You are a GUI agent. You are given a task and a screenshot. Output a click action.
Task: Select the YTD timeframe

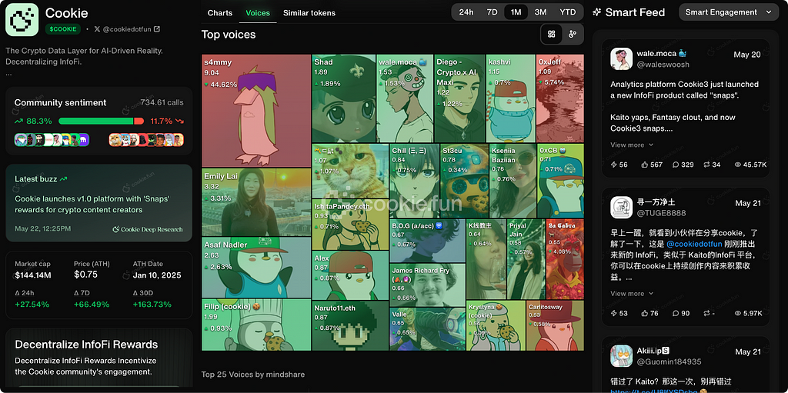(x=568, y=12)
